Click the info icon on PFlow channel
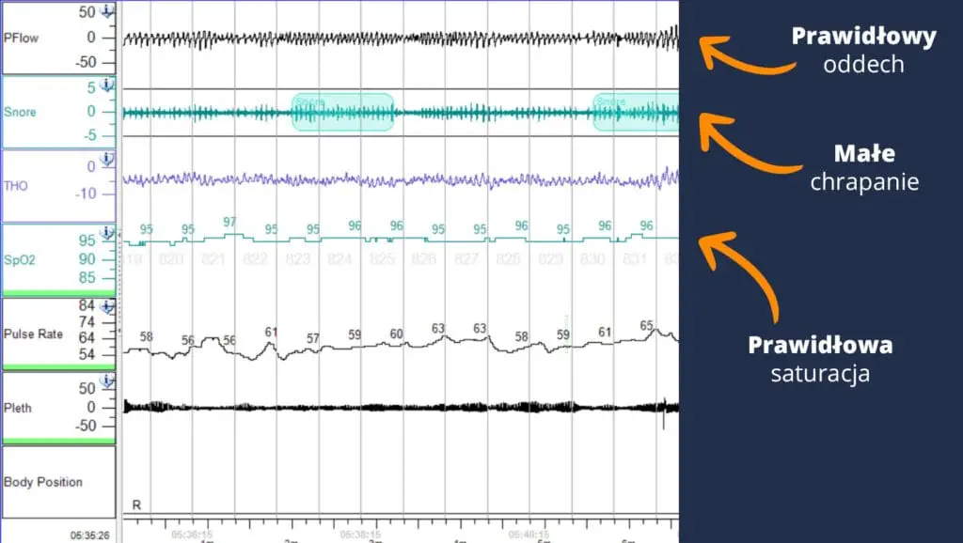This screenshot has height=543, width=963. click(x=107, y=11)
